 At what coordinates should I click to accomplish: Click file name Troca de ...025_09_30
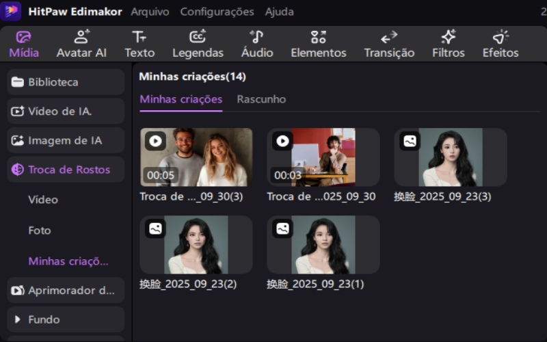click(321, 196)
